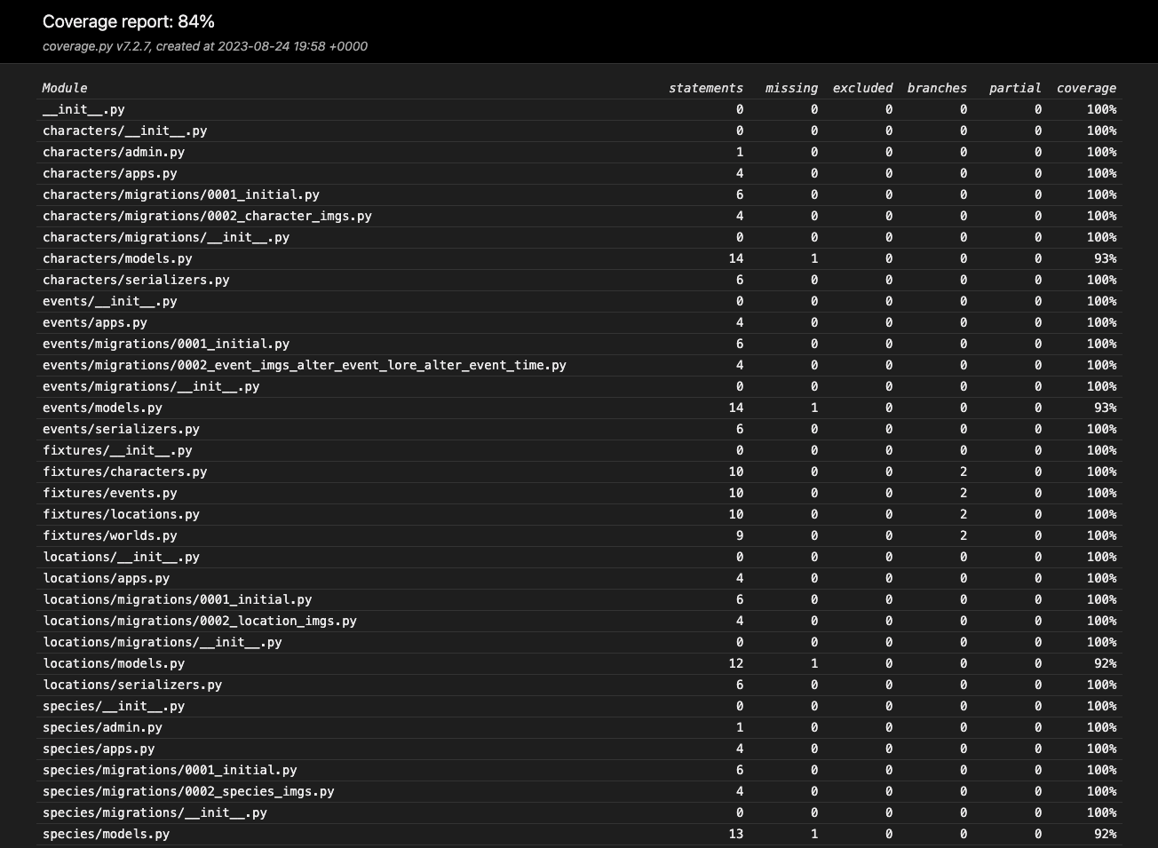
Task: Select the 92% coverage of locations/models.py
Action: (x=1105, y=663)
